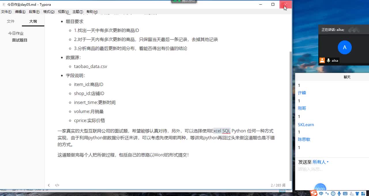Image resolution: width=369 pixels, height=196 pixels.
Task: Open the 格式(O) menu
Action: coord(49,12)
